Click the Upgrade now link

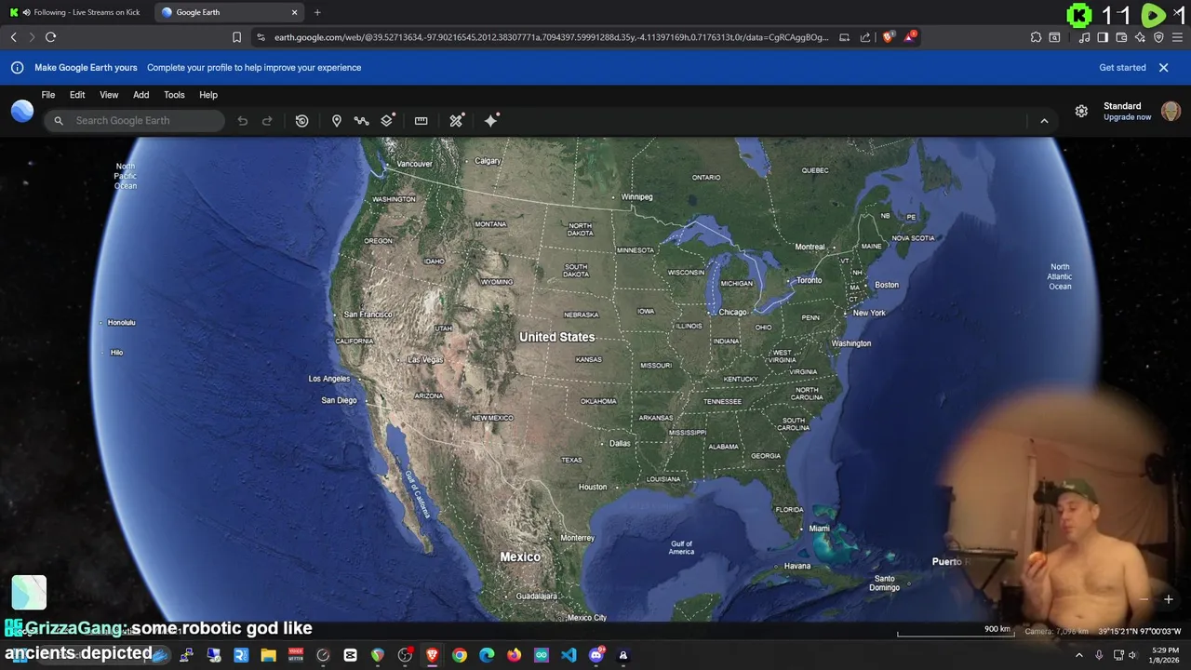(1128, 117)
